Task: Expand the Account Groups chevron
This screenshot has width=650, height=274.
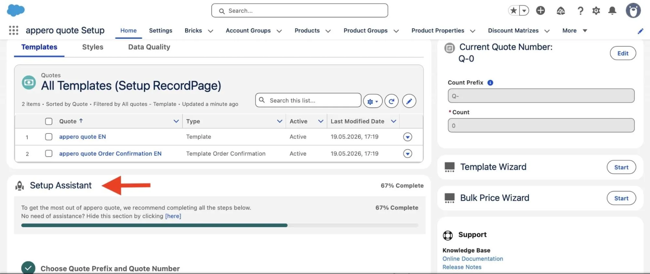Action: (279, 31)
